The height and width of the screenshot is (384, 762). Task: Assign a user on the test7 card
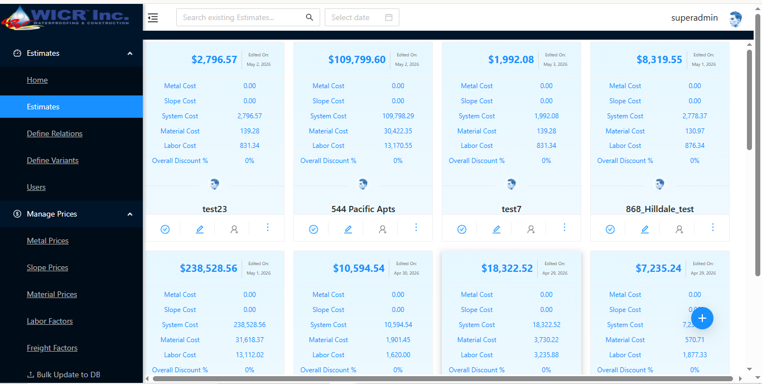(531, 229)
